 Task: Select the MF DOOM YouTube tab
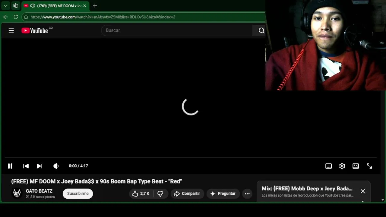pyautogui.click(x=55, y=6)
